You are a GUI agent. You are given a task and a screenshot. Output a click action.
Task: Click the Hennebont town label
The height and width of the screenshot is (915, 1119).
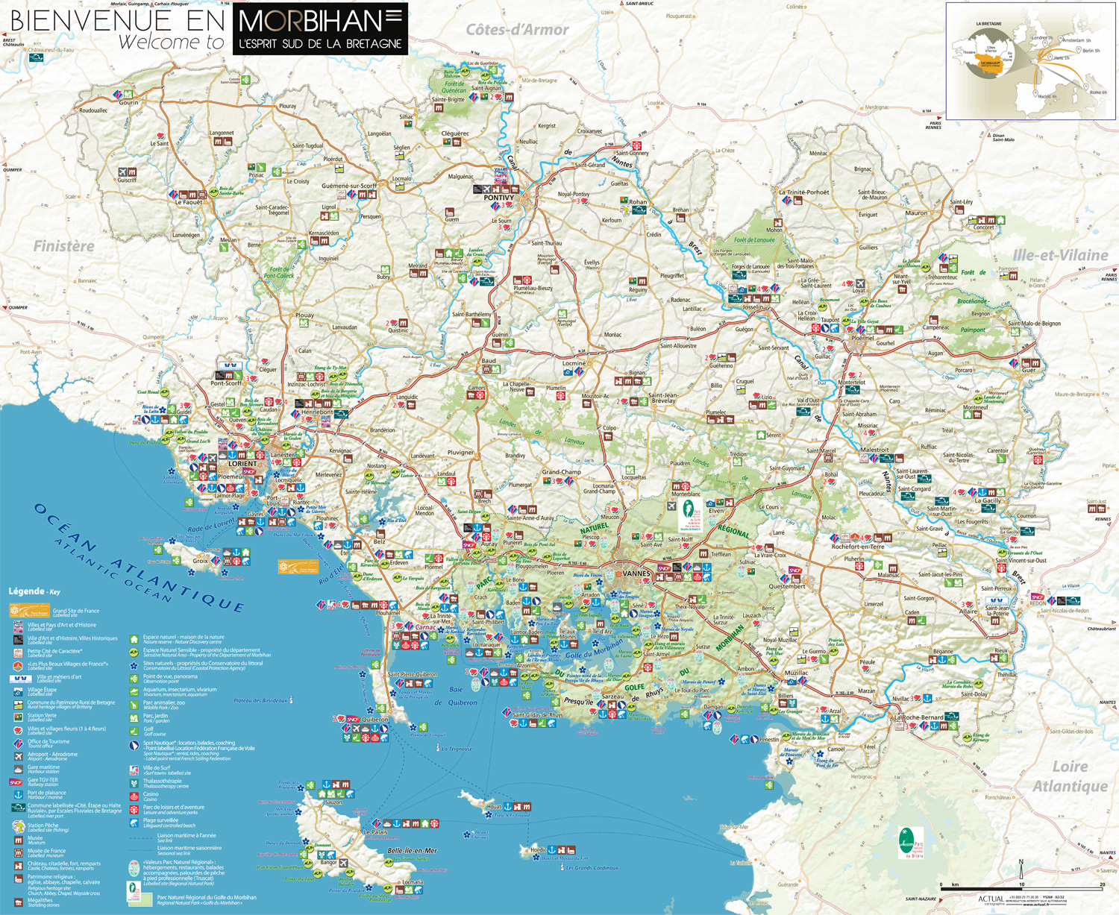click(x=317, y=412)
